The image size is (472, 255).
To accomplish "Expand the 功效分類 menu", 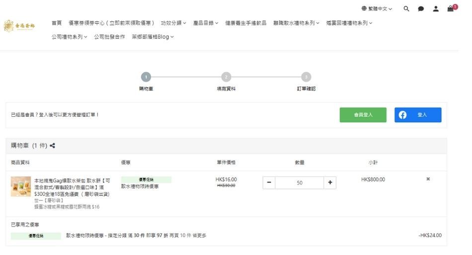I will pyautogui.click(x=173, y=23).
